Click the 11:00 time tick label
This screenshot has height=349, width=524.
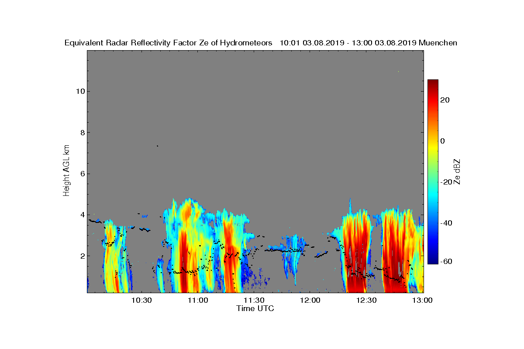[x=198, y=301]
